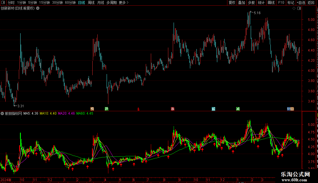Viewport: 318px width, 183px height.
Task: Click the 复权 button
Action: [x=232, y=3]
